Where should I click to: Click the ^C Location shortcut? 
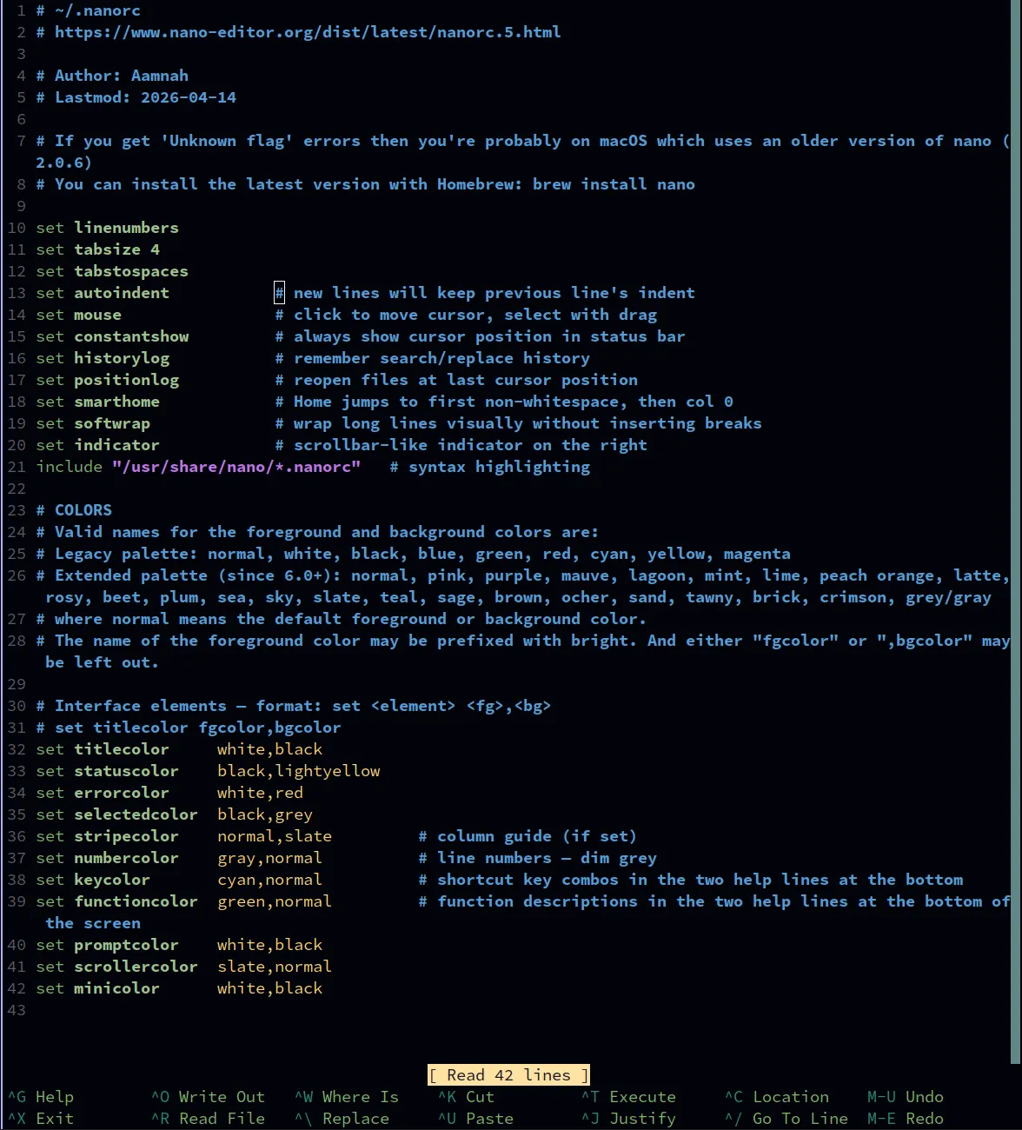point(777,1097)
